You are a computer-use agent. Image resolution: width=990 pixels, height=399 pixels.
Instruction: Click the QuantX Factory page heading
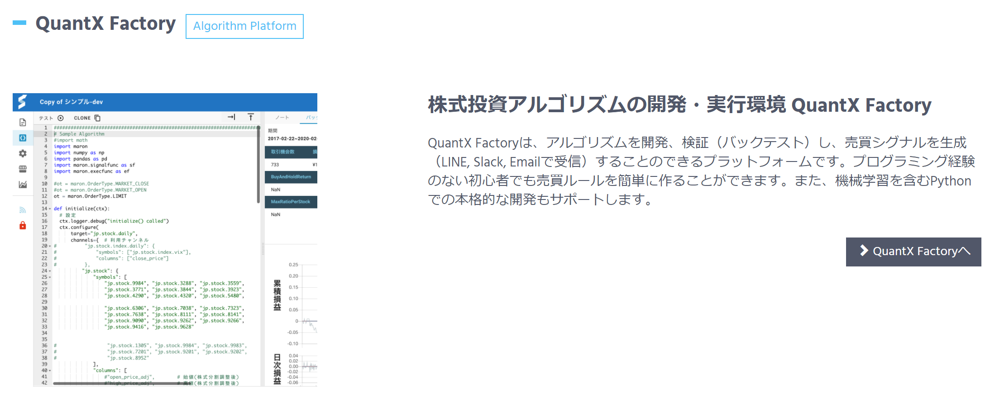[105, 24]
